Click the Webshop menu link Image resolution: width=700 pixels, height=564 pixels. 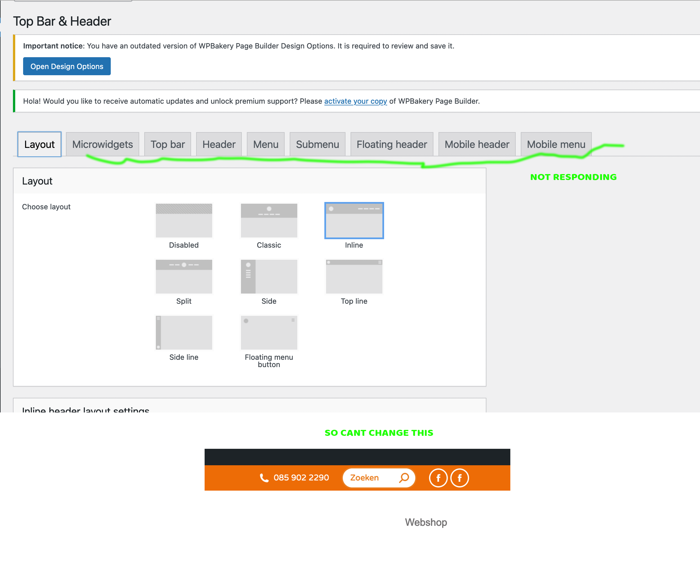tap(426, 522)
